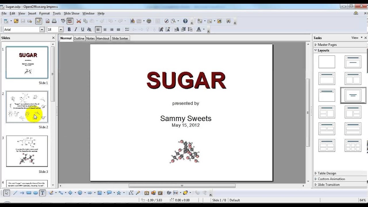368x207 pixels.
Task: Set Centered paragraph alignment
Action: tap(105, 29)
